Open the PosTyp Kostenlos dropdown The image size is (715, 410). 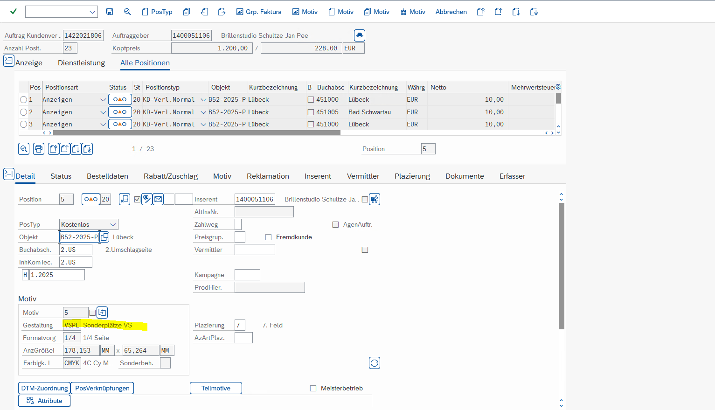coord(113,224)
